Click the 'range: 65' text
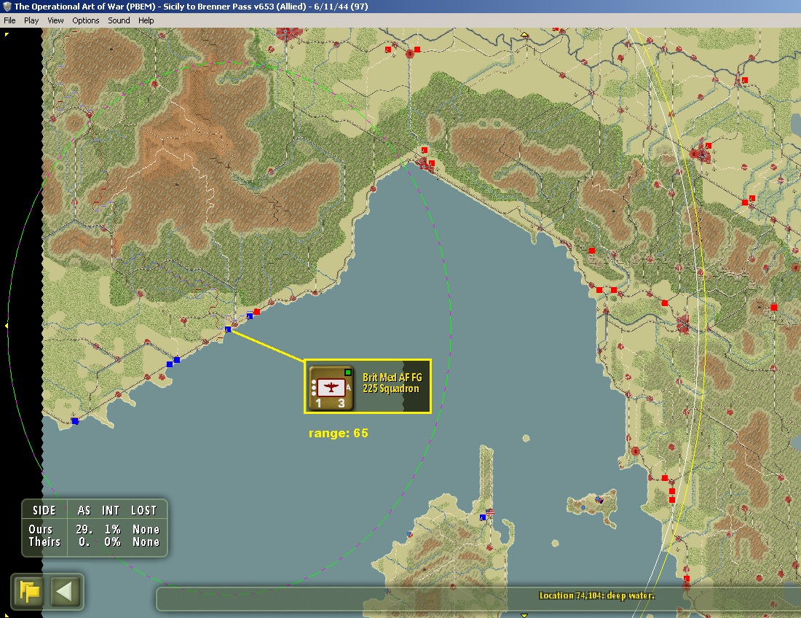This screenshot has width=801, height=618. point(338,433)
